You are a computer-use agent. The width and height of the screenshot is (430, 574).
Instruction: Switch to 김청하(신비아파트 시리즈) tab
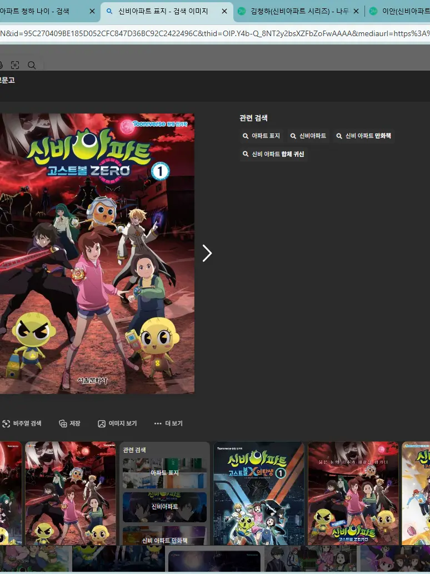tap(289, 11)
